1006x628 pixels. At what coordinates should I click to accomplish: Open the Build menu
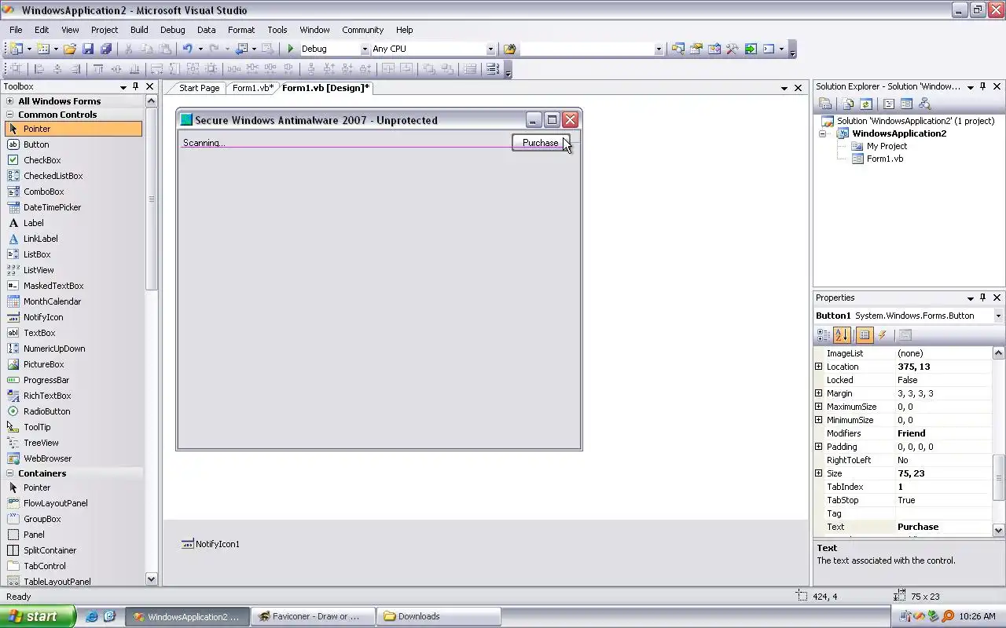(x=139, y=30)
